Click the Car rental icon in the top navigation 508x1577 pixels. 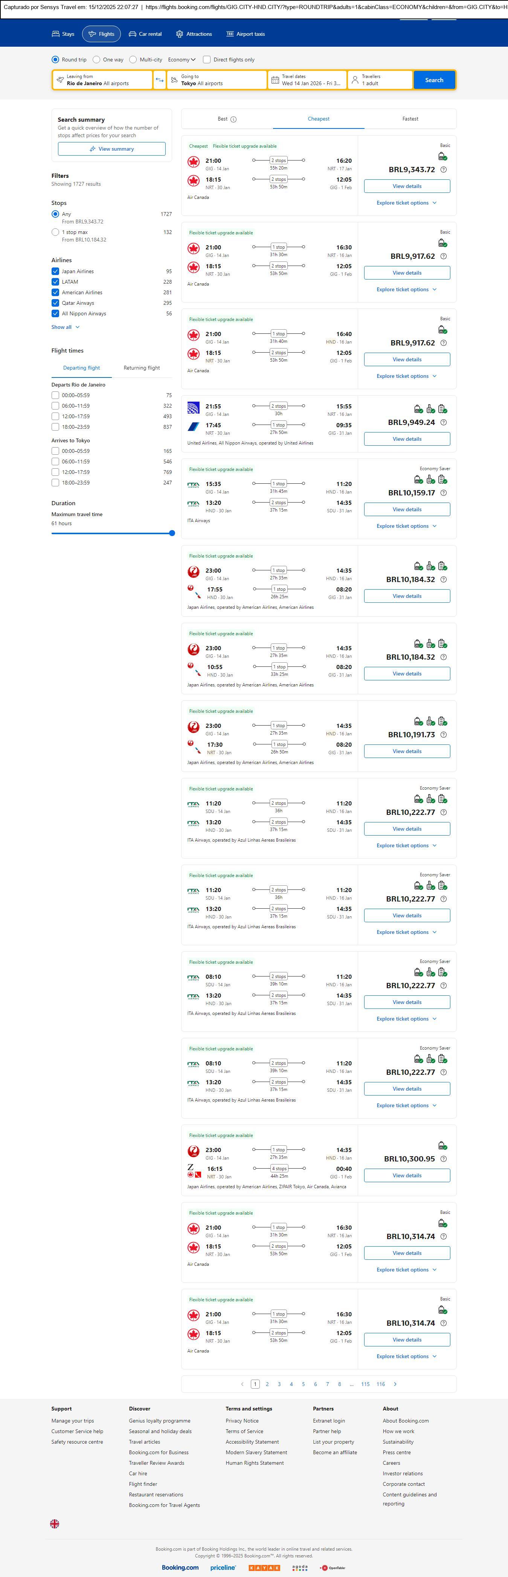click(x=132, y=34)
